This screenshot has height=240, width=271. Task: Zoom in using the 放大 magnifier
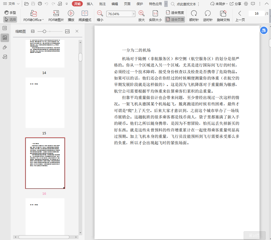tap(142, 14)
